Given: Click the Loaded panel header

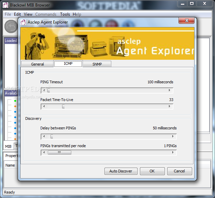Looking at the screenshot, I should (11, 41).
